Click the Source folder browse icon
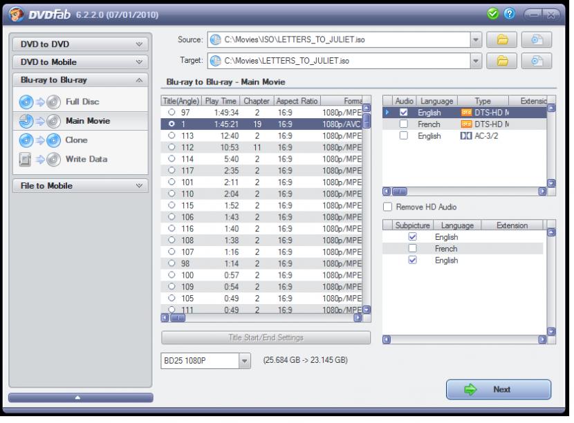The image size is (574, 423). [x=501, y=39]
